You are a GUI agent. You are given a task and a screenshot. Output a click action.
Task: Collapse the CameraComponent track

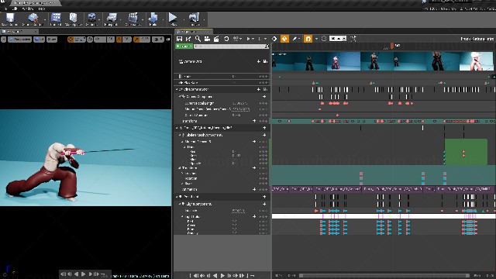(180, 96)
